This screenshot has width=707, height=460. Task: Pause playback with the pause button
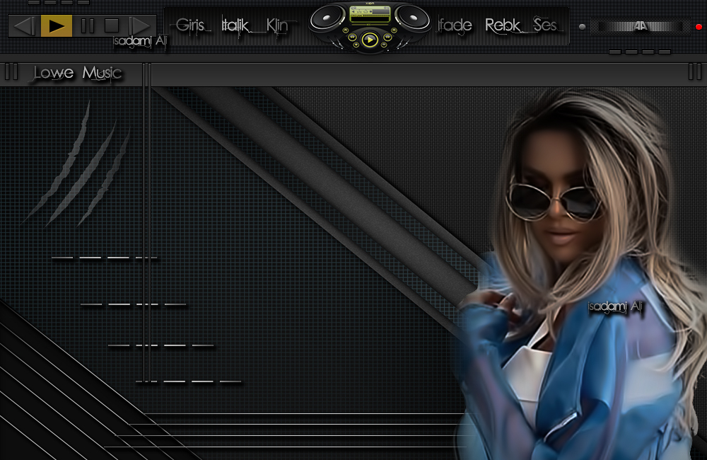coord(88,25)
